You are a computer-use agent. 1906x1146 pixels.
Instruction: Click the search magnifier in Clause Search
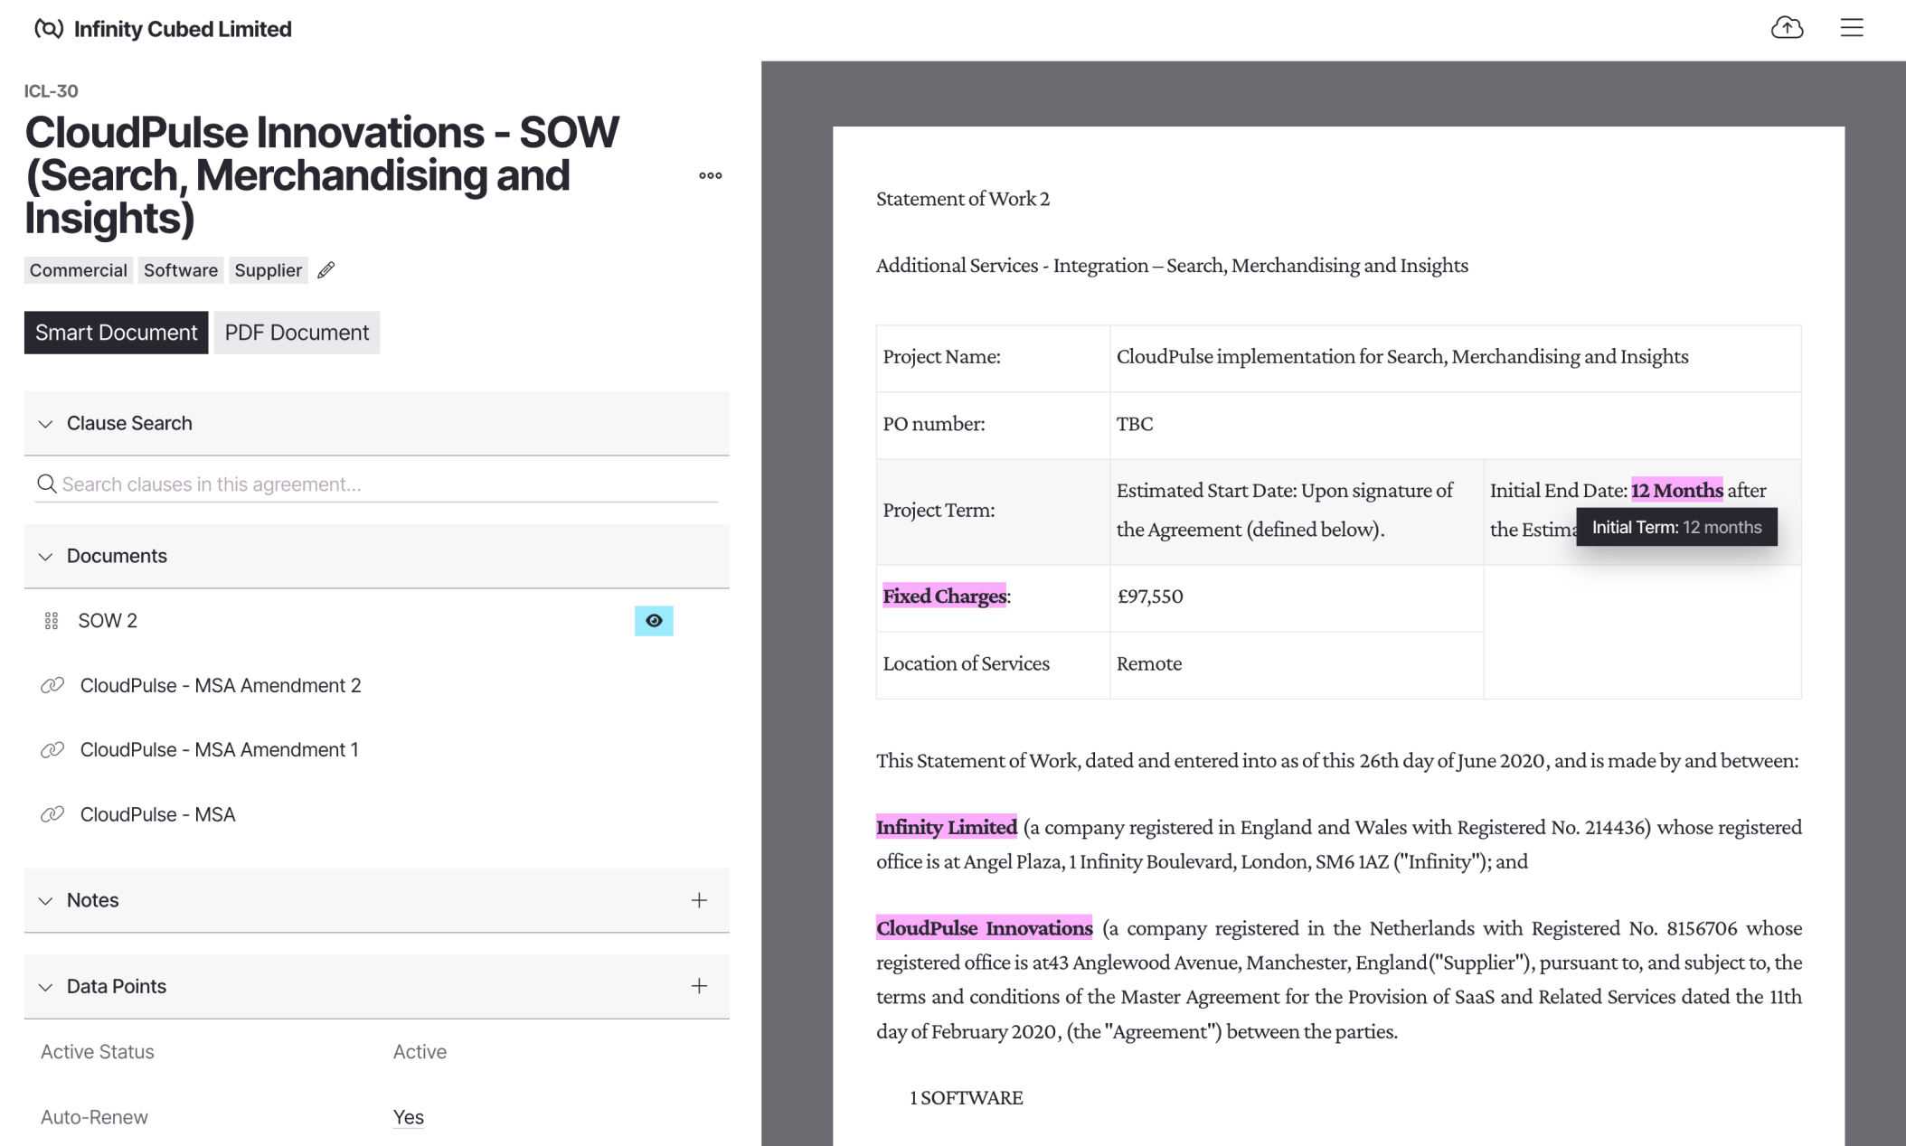point(47,484)
